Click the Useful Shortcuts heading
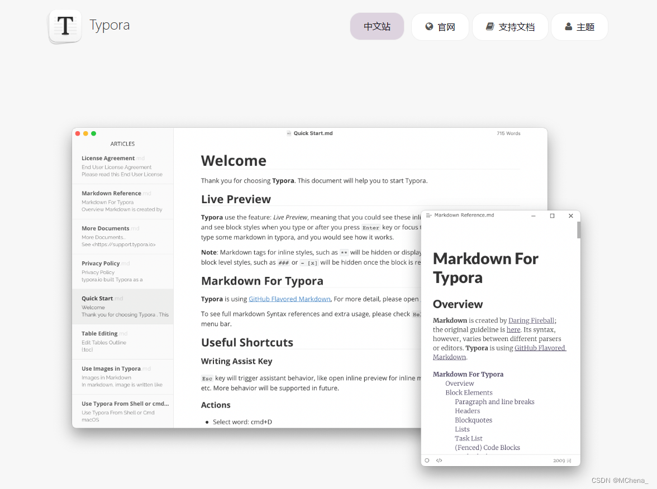This screenshot has height=489, width=657. (247, 343)
